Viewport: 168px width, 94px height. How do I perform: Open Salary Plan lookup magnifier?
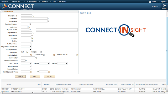click(x=27, y=52)
